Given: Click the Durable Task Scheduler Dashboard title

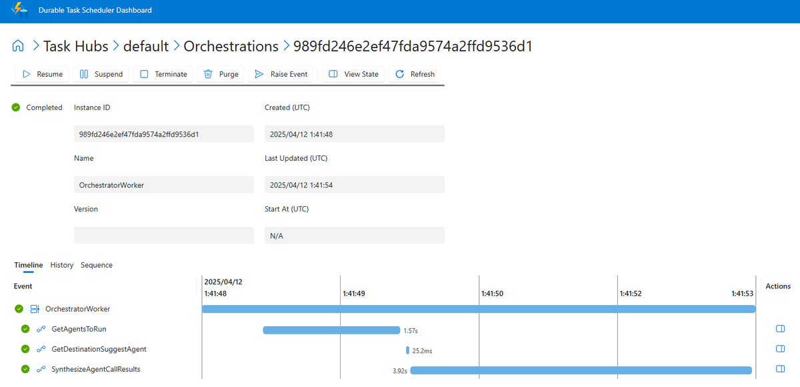Looking at the screenshot, I should pos(95,10).
